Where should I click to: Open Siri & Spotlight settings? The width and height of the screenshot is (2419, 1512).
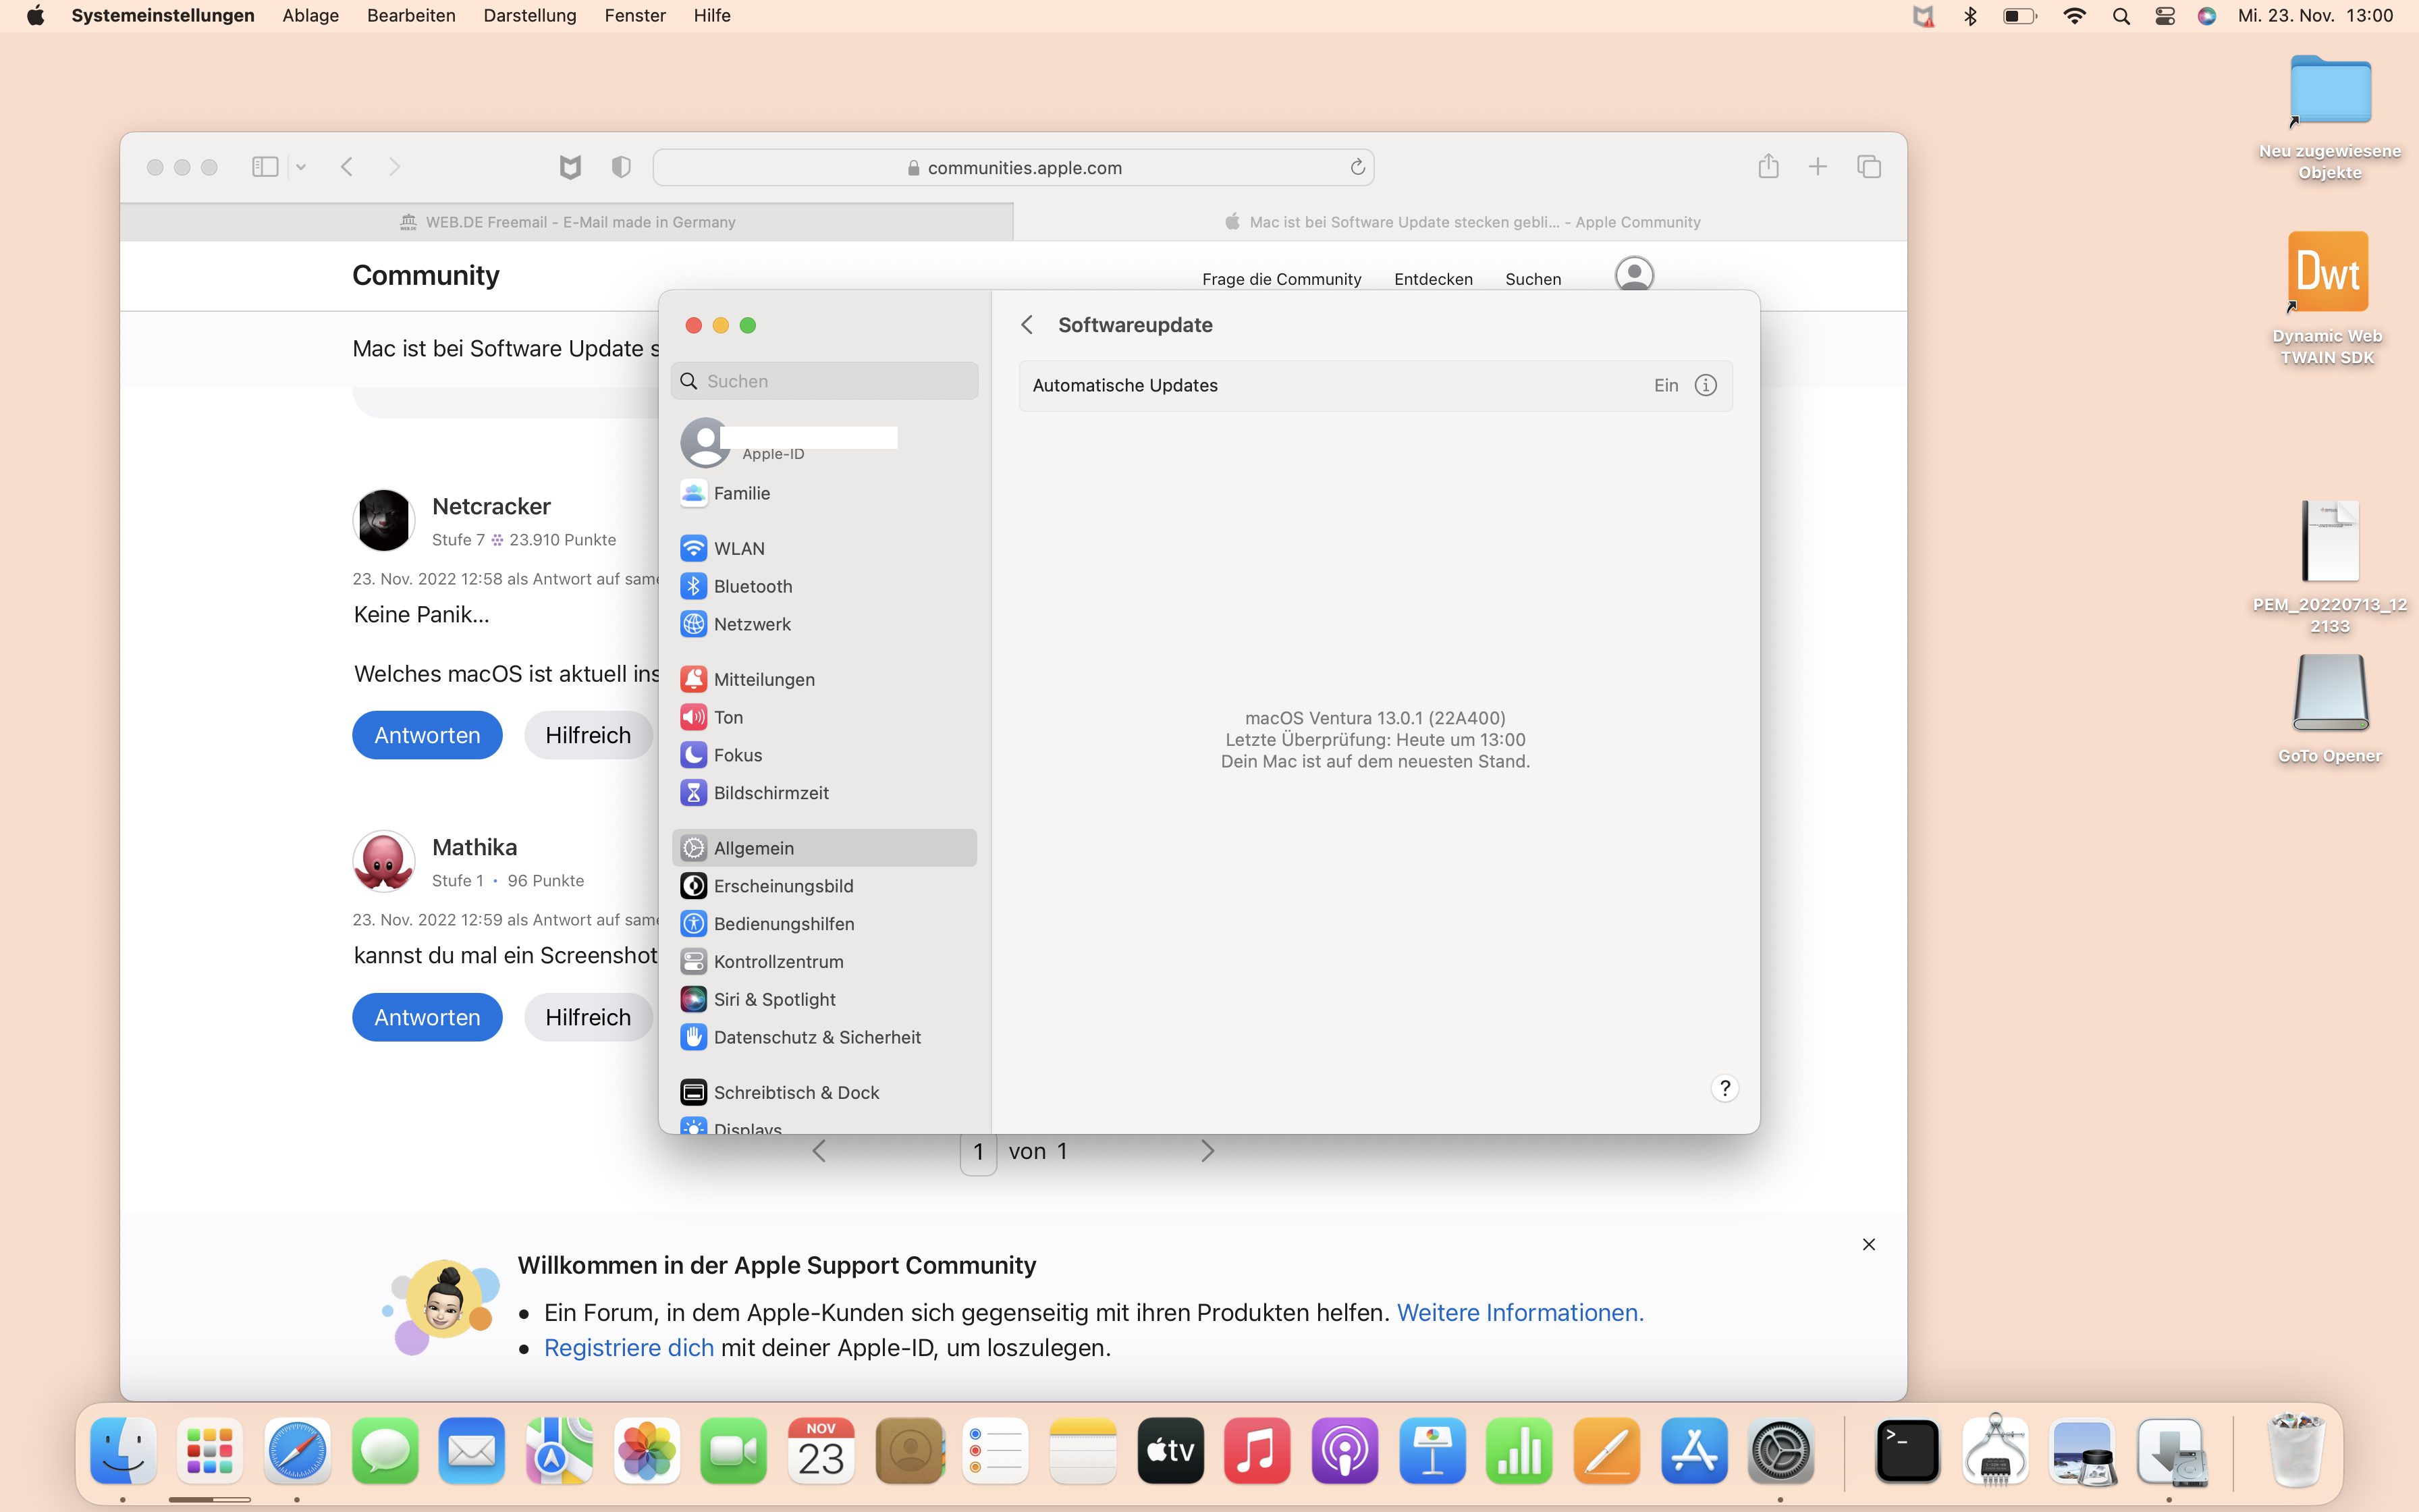click(773, 999)
